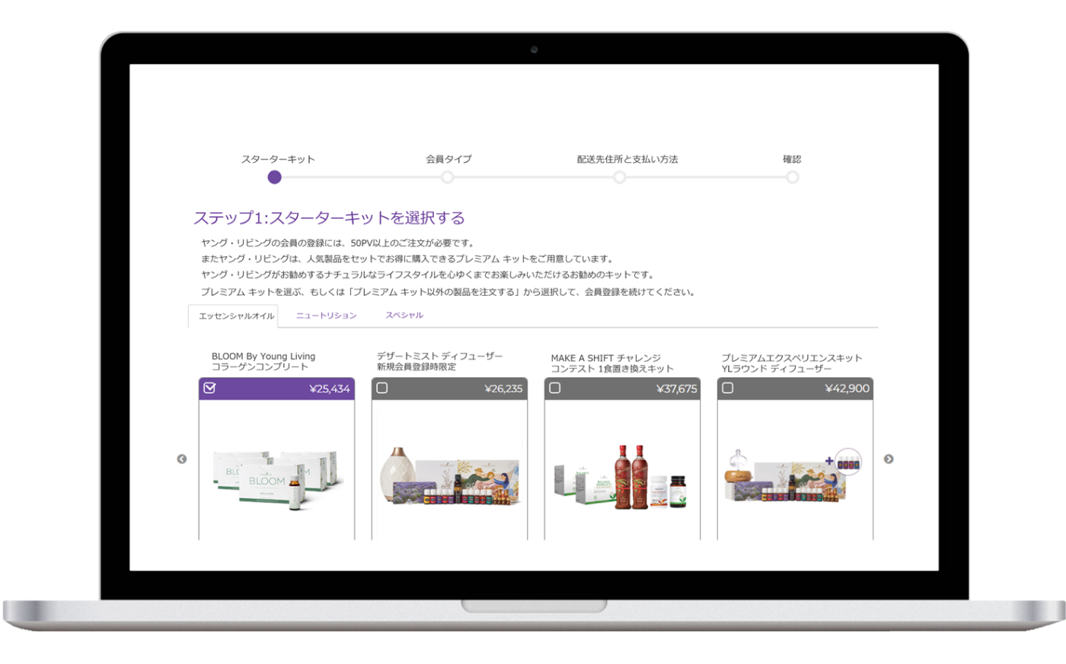Click the right carousel arrow icon
The width and height of the screenshot is (1066, 664).
tap(889, 459)
